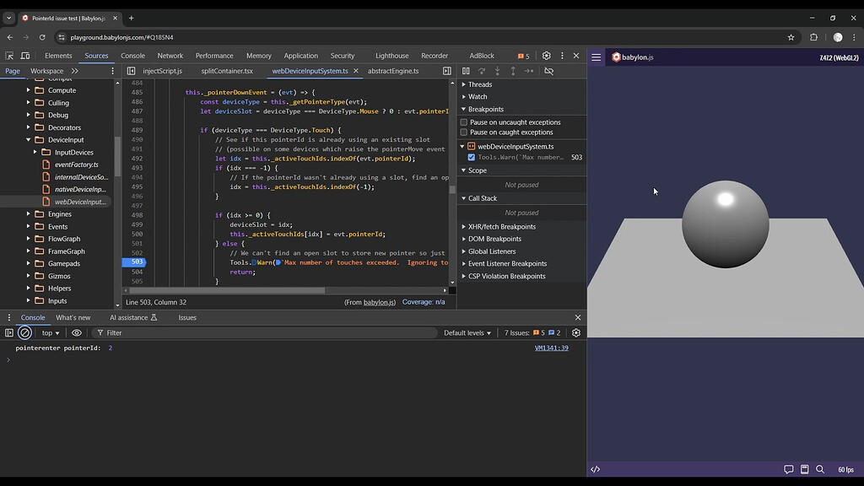Click the magnifier icon in the playground toolbar
Image resolution: width=864 pixels, height=486 pixels.
point(818,469)
